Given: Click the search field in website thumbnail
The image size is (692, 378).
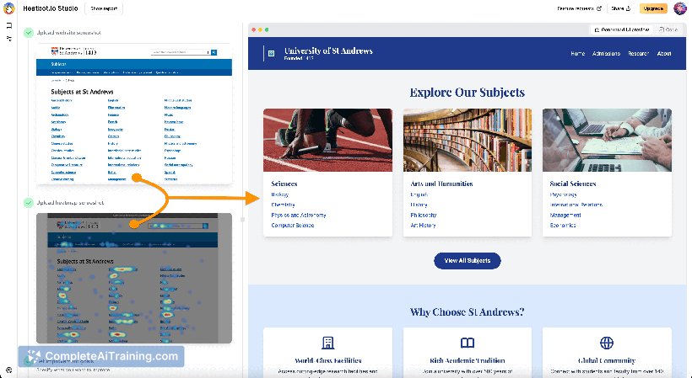Looking at the screenshot, I should point(181,52).
